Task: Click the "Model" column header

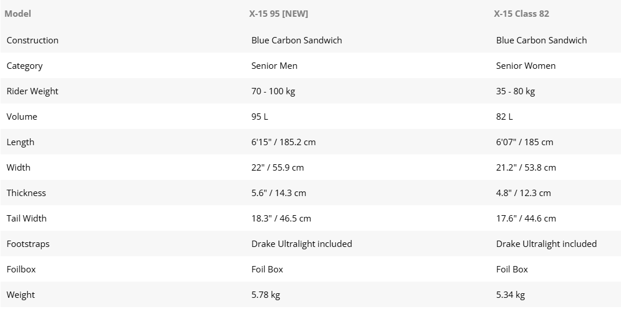Action: click(18, 13)
